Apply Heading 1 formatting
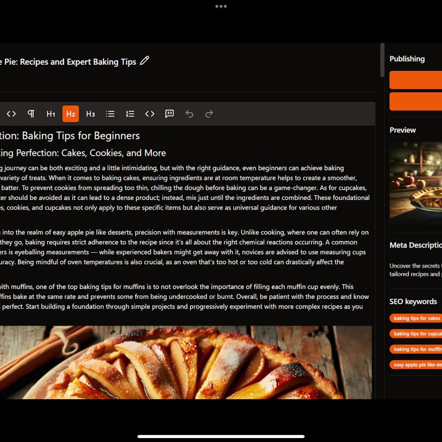442x442 pixels. click(x=51, y=114)
